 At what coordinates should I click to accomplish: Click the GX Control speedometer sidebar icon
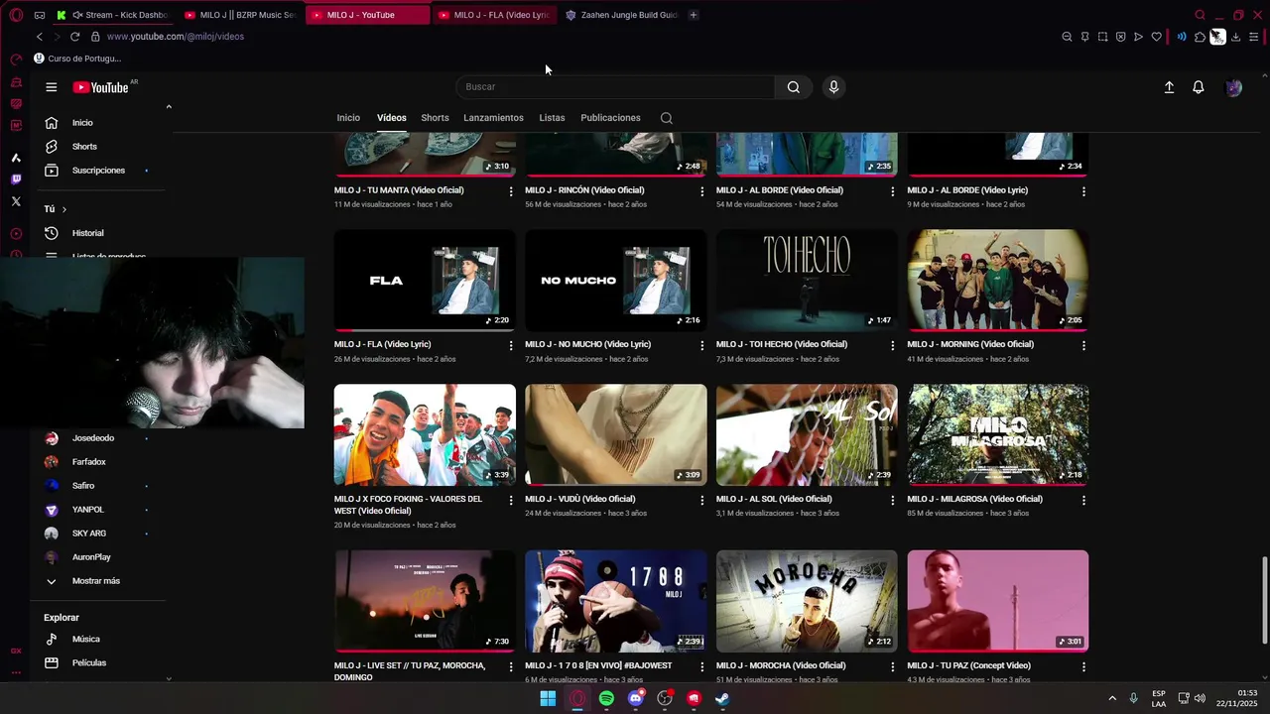16,59
